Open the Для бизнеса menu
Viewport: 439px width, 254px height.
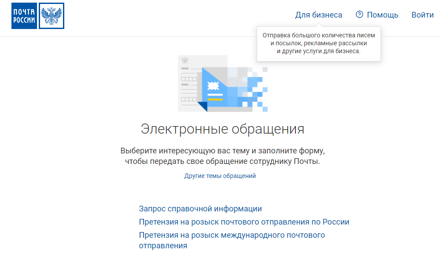[319, 15]
